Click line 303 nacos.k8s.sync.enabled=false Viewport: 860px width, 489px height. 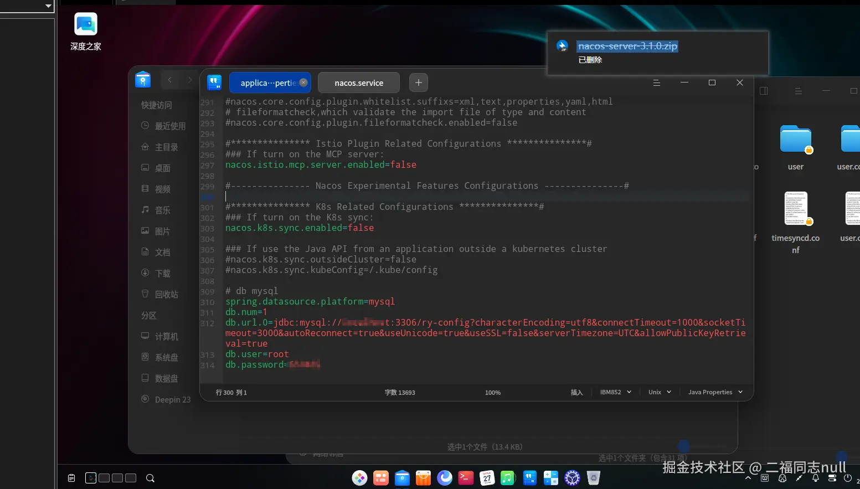pos(300,228)
